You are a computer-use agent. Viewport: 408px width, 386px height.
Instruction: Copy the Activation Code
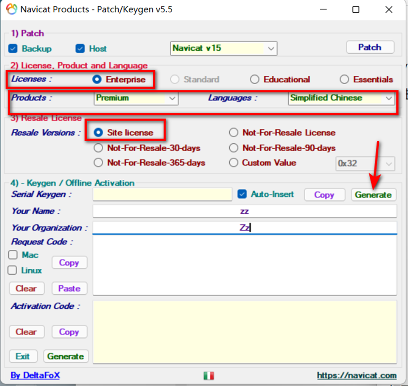tap(69, 332)
